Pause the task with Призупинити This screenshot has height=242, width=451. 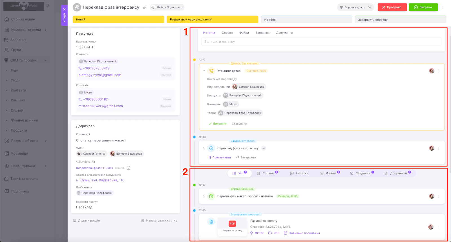coord(220,157)
